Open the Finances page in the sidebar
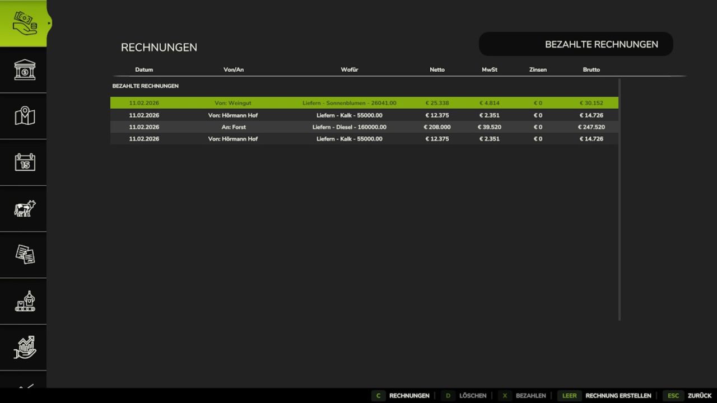 click(23, 22)
